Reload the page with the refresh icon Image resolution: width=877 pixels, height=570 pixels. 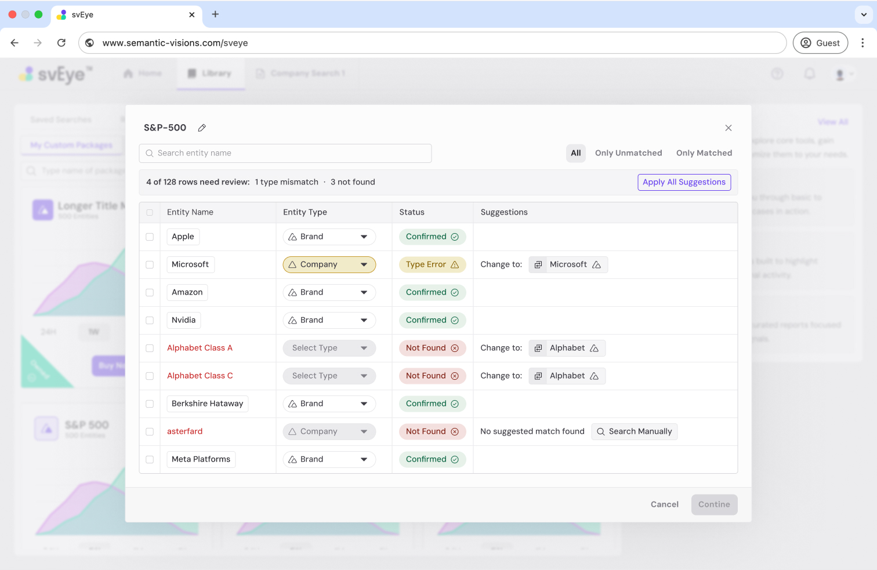(61, 43)
